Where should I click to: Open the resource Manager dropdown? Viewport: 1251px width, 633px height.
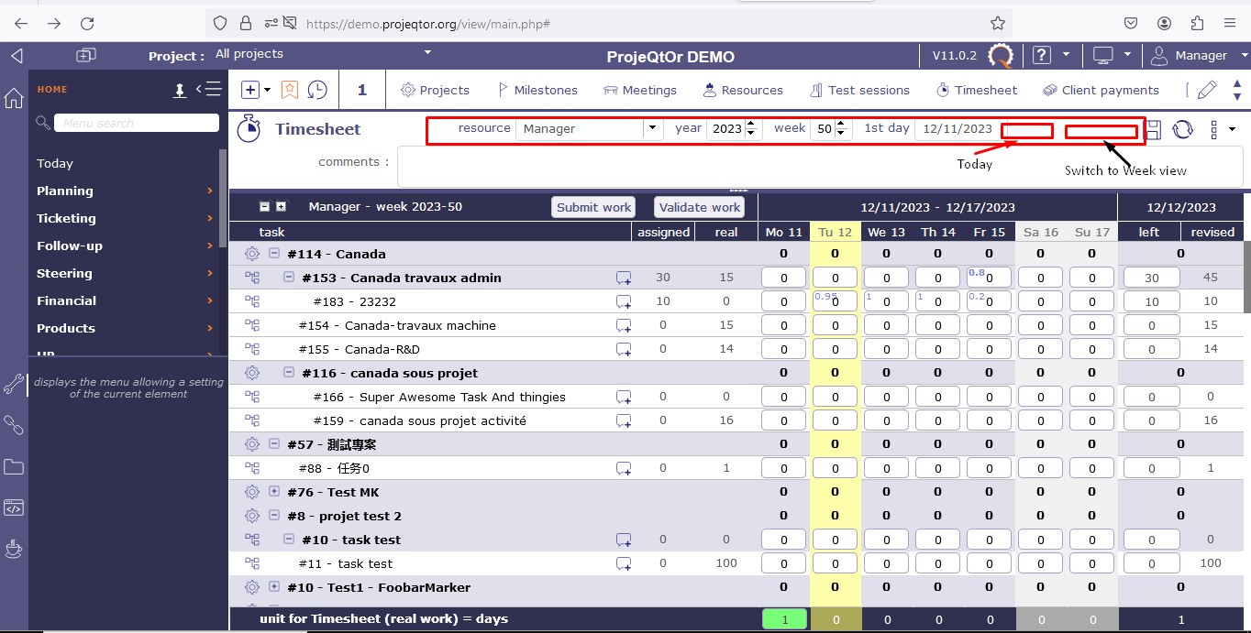point(652,128)
